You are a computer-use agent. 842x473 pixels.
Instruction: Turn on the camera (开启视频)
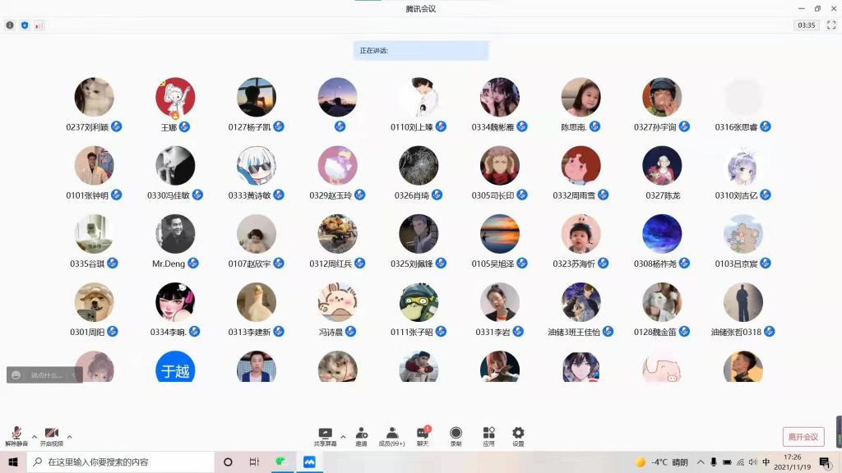click(51, 436)
